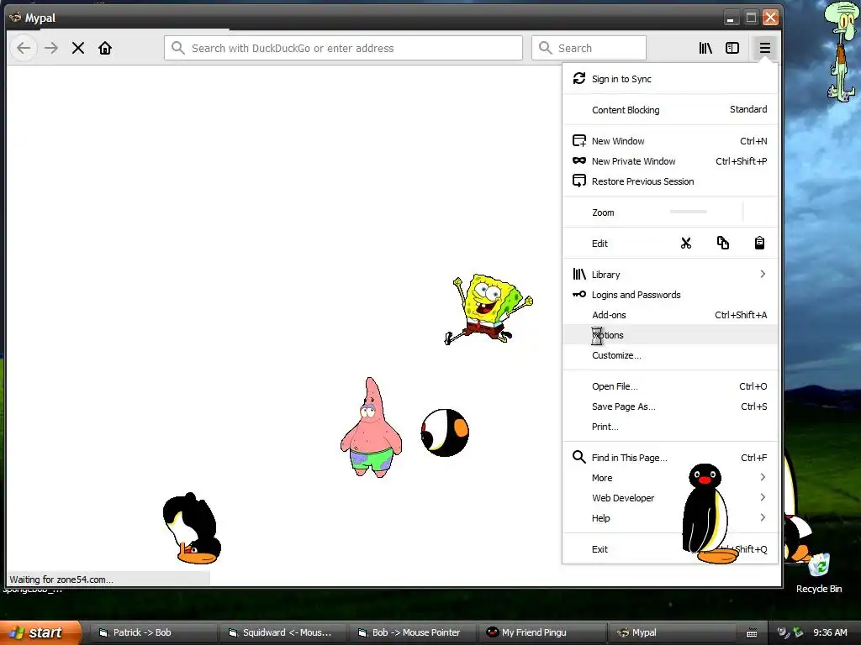
Task: Select Customize... menu entry
Action: 670,355
